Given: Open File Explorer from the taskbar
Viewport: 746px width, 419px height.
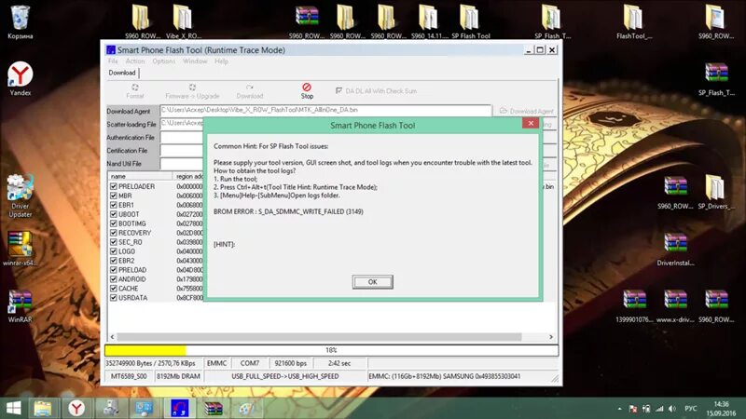Looking at the screenshot, I should point(43,408).
